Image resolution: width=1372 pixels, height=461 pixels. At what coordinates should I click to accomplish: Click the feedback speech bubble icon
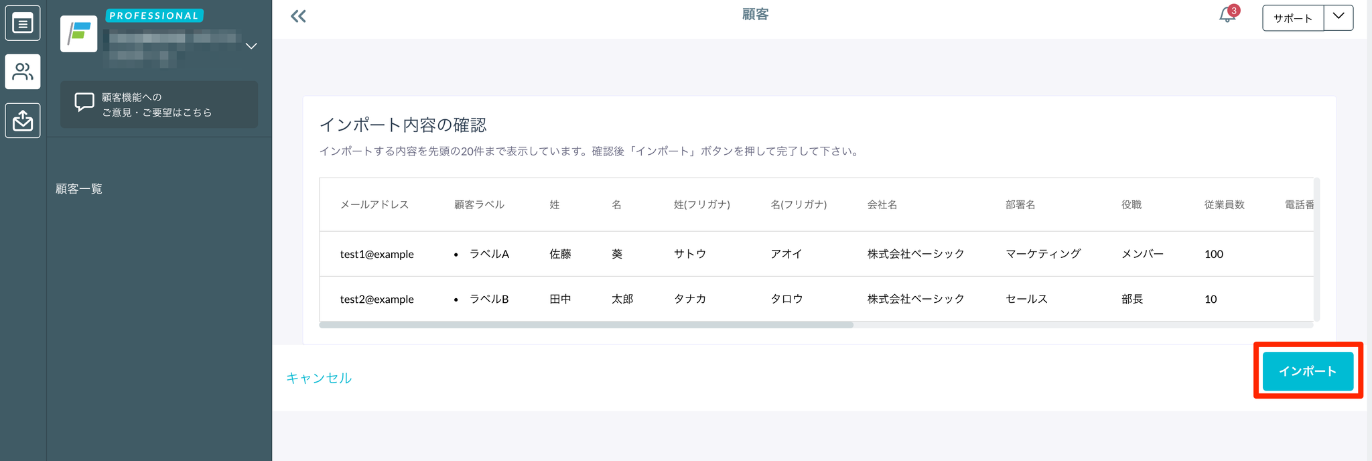(x=84, y=102)
